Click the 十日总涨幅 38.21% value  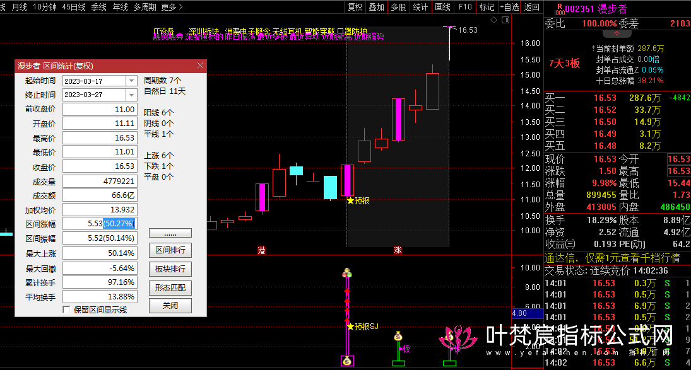(650, 81)
